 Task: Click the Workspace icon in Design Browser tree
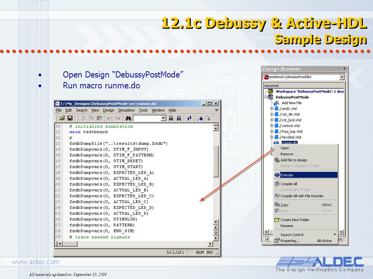point(270,91)
